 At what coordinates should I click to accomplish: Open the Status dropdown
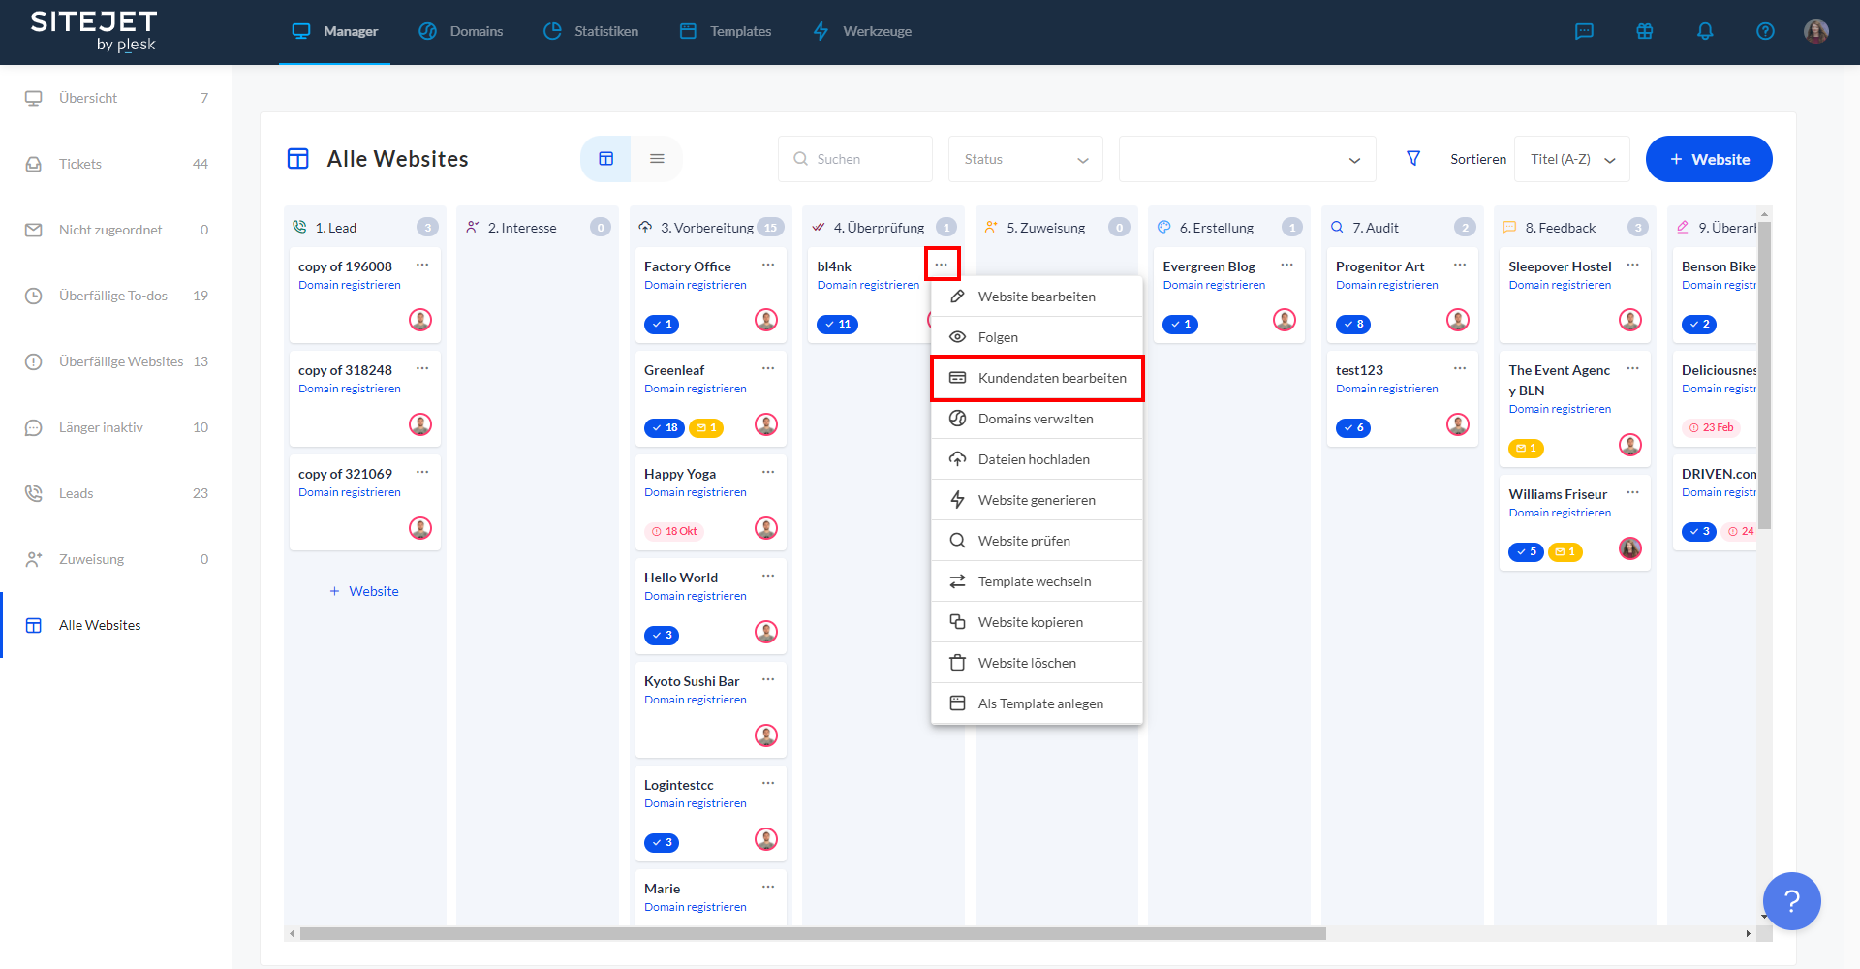tap(1026, 159)
